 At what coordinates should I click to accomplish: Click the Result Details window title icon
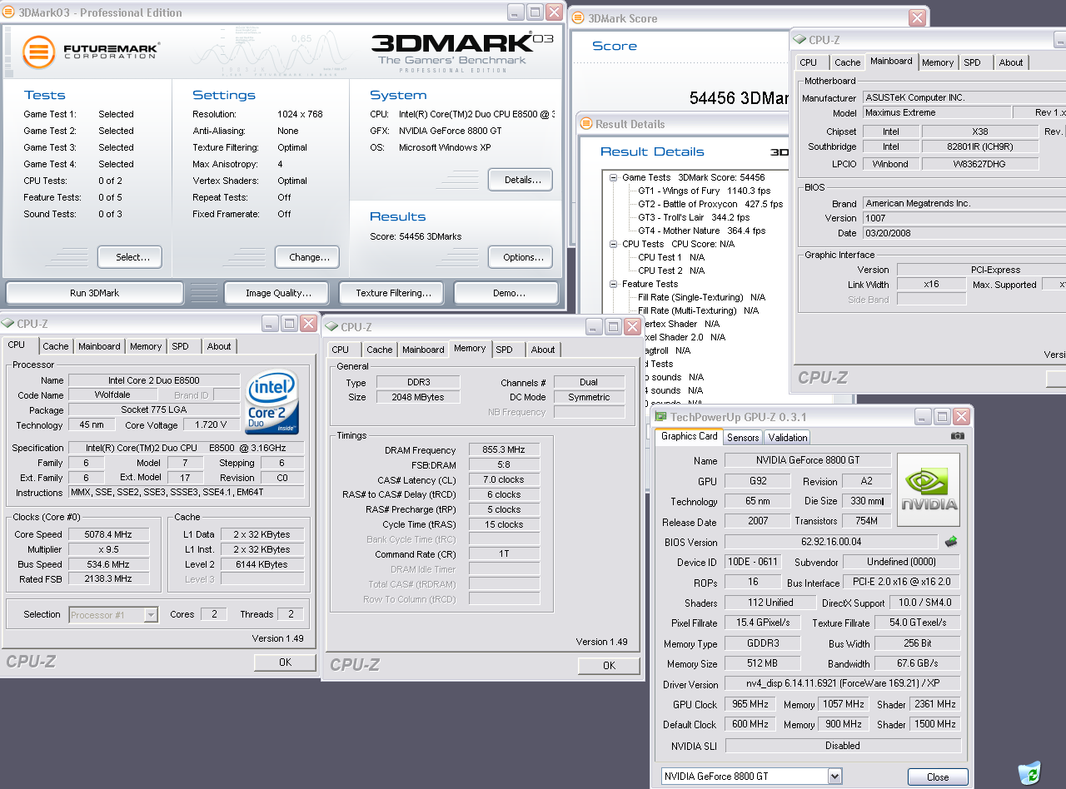coord(586,124)
